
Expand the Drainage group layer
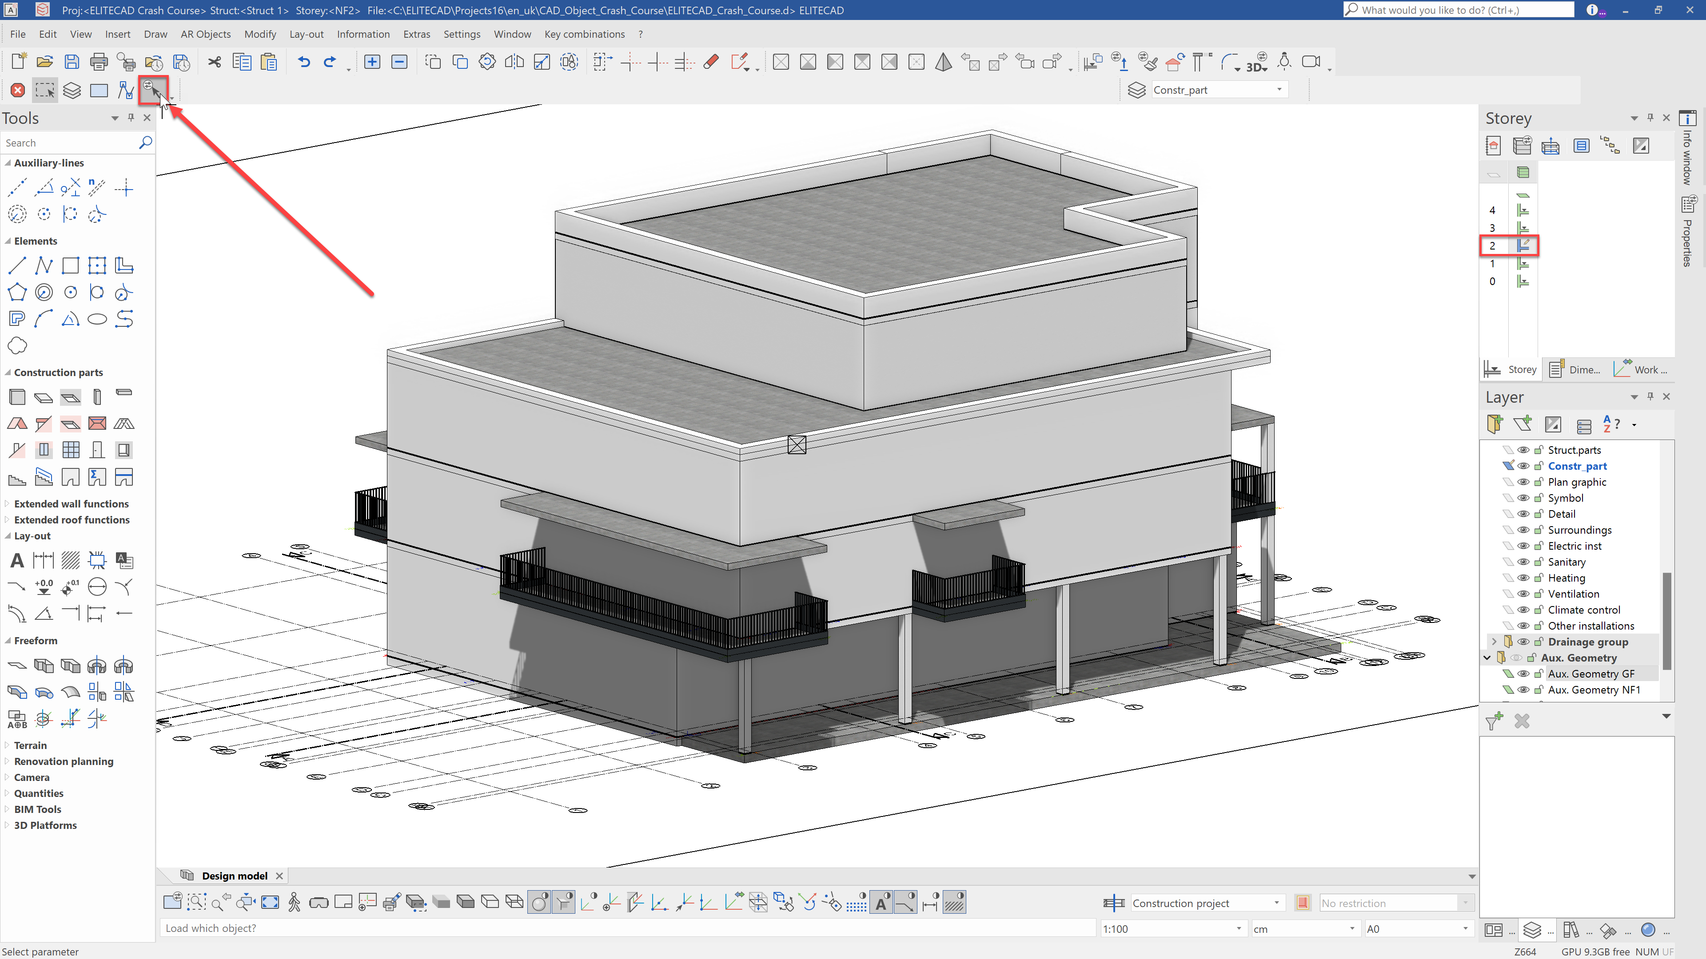click(x=1494, y=641)
